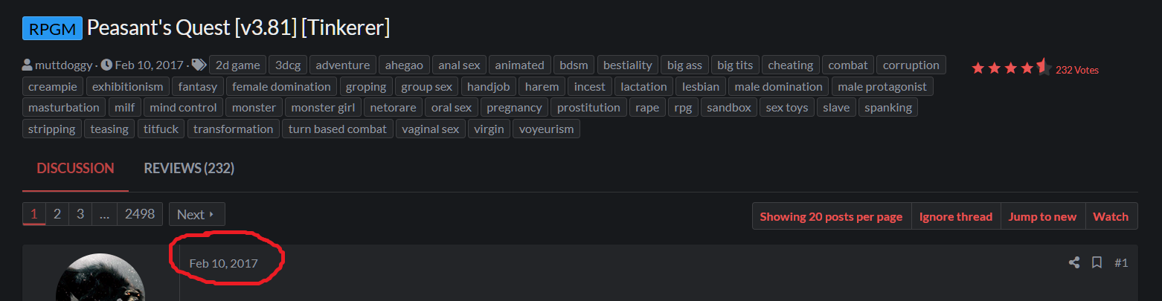Click the share icon on post #1
The width and height of the screenshot is (1162, 301).
pos(1074,262)
